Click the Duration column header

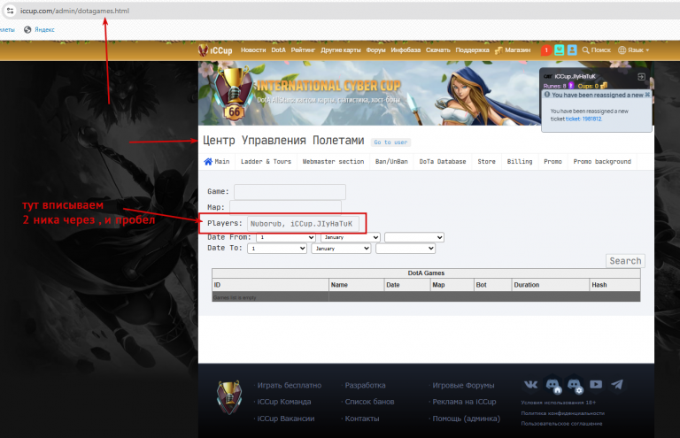(550, 285)
